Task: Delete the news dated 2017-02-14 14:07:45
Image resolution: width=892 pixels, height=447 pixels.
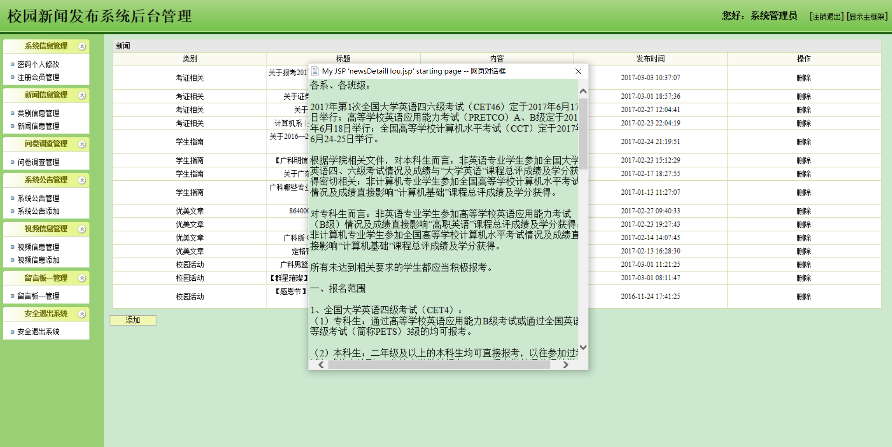Action: point(803,238)
